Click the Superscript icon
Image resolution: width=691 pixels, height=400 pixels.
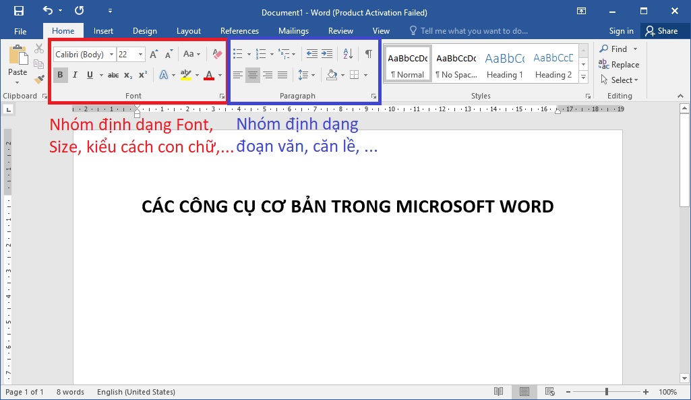click(142, 75)
